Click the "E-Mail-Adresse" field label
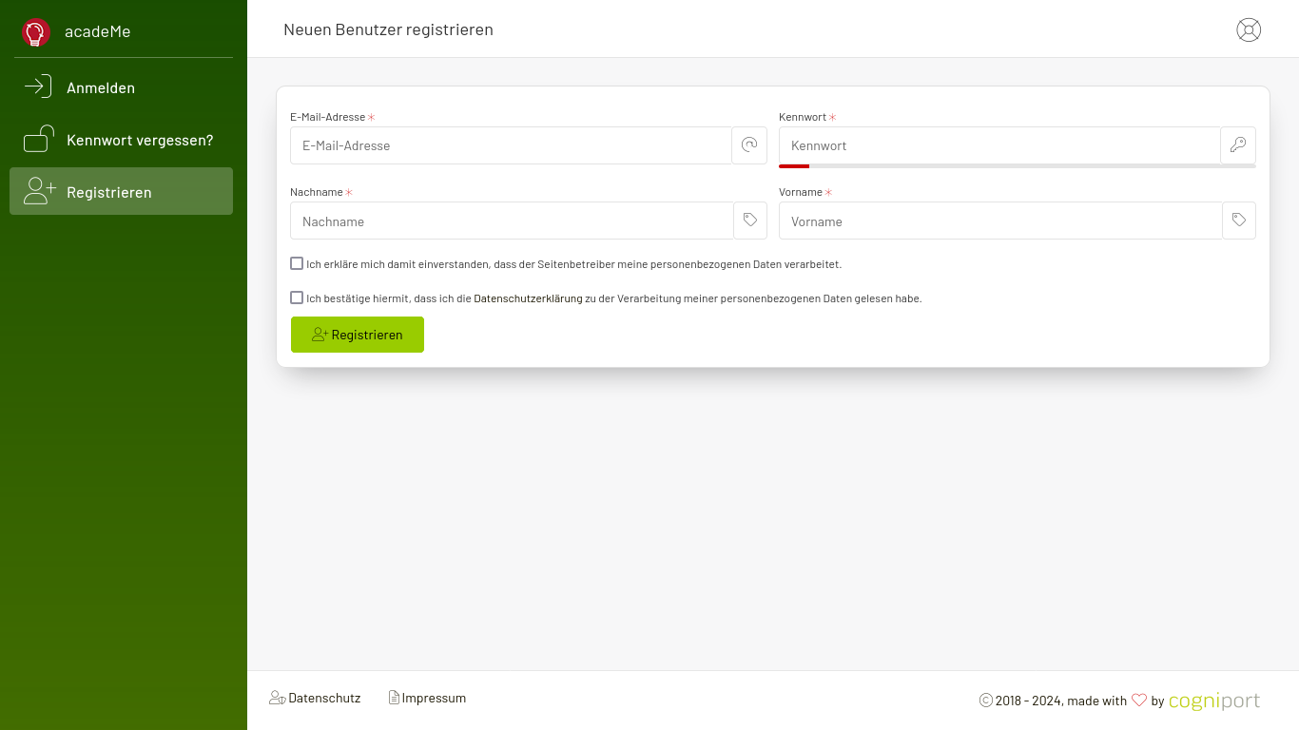The height and width of the screenshot is (730, 1299). (x=327, y=117)
